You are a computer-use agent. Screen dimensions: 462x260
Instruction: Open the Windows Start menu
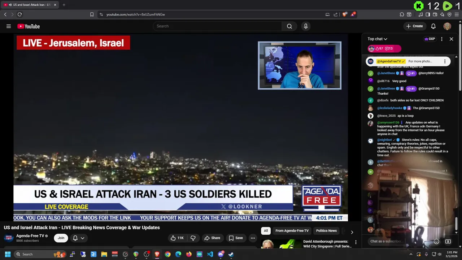[x=8, y=254]
